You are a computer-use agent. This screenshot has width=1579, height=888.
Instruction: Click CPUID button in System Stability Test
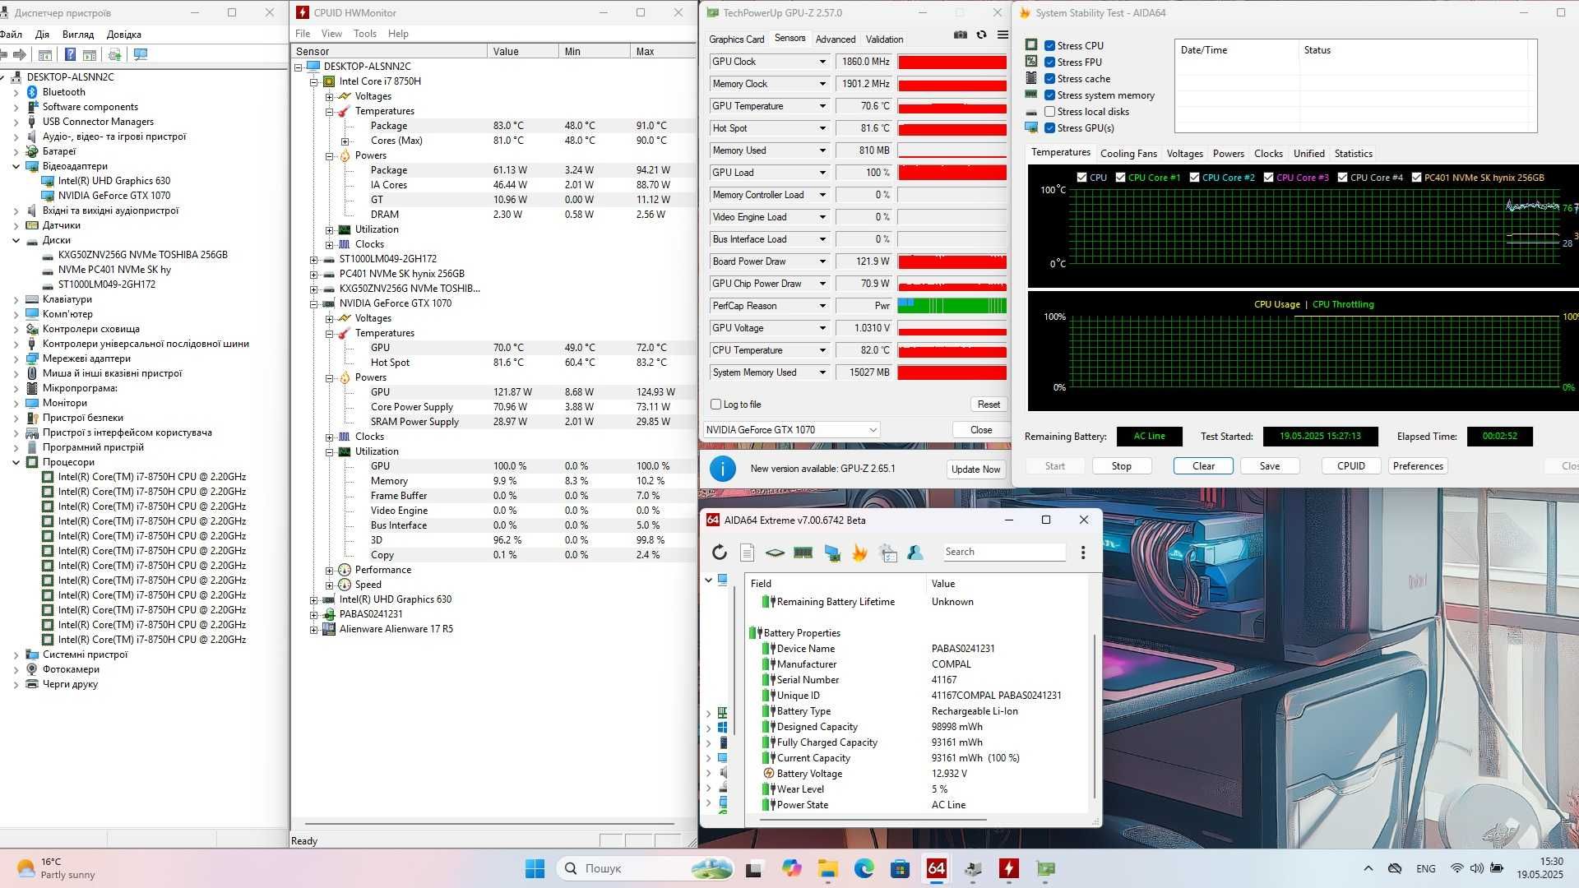coord(1350,466)
